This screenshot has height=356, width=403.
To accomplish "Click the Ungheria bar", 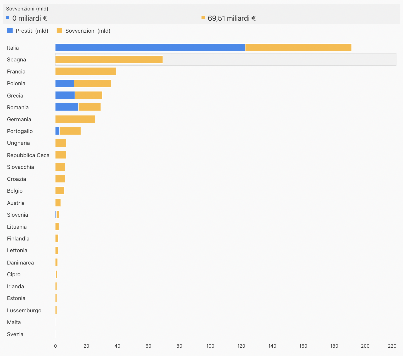I will click(61, 143).
